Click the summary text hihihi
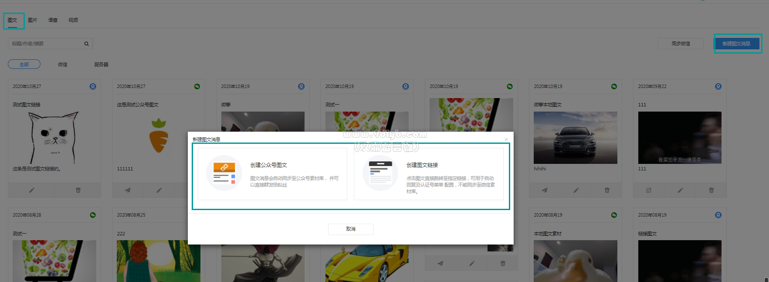 540,169
